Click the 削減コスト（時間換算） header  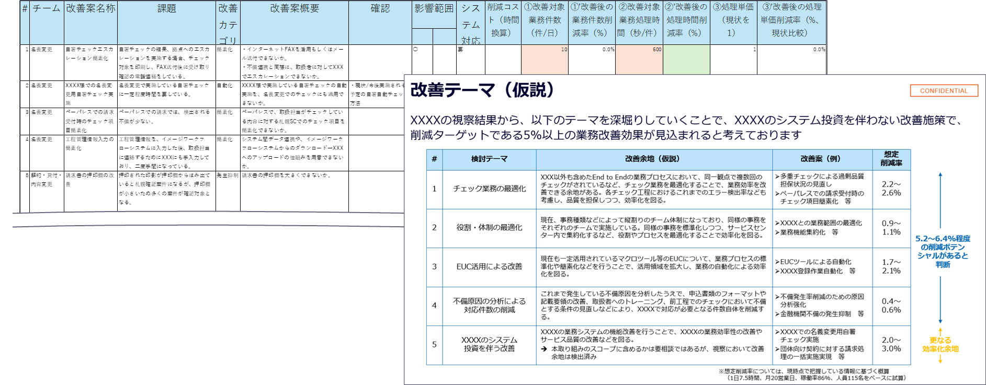[x=503, y=22]
